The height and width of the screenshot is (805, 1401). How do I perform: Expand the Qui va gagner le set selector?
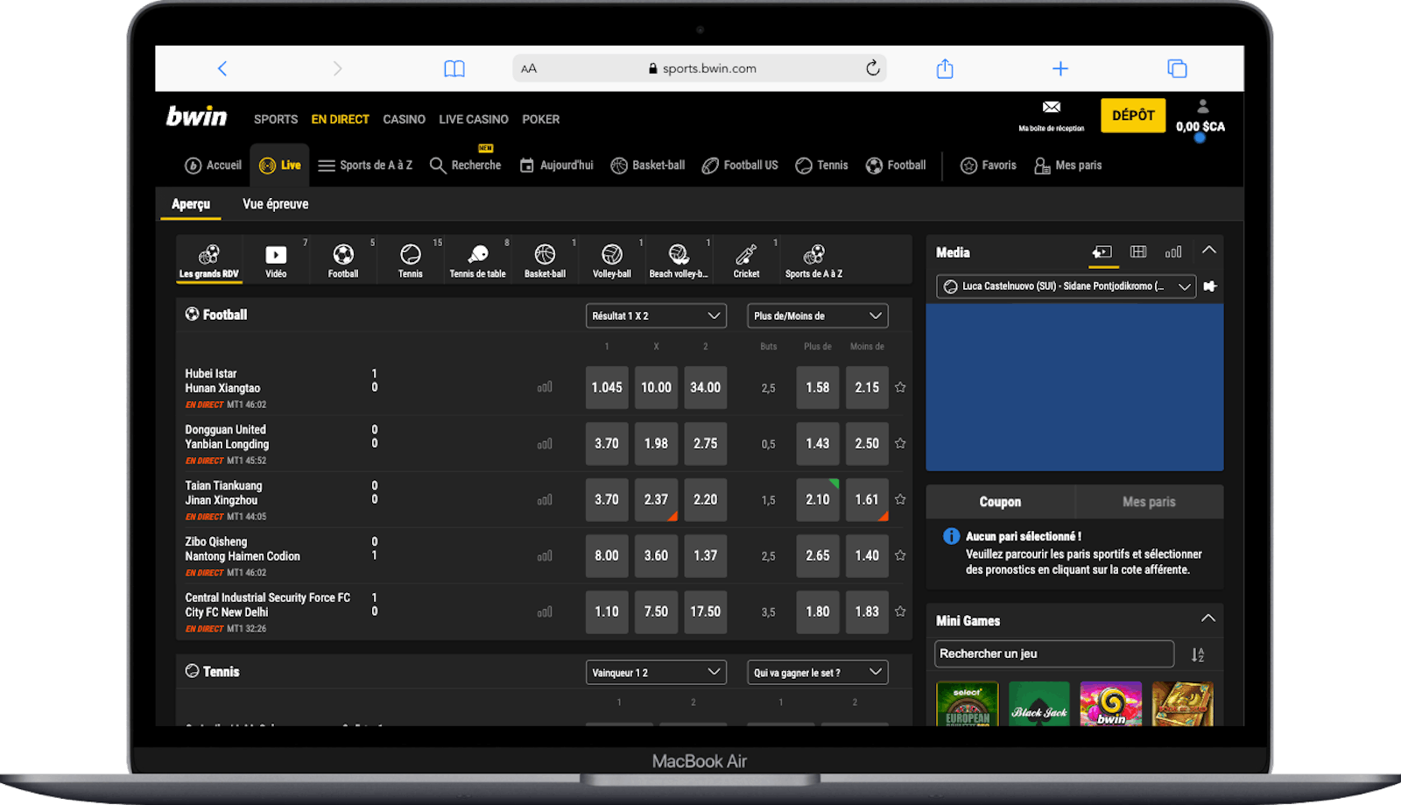click(816, 672)
